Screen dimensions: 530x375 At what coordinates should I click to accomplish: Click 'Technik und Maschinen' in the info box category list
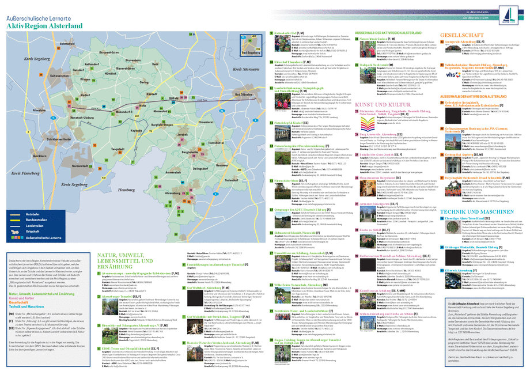26,307
